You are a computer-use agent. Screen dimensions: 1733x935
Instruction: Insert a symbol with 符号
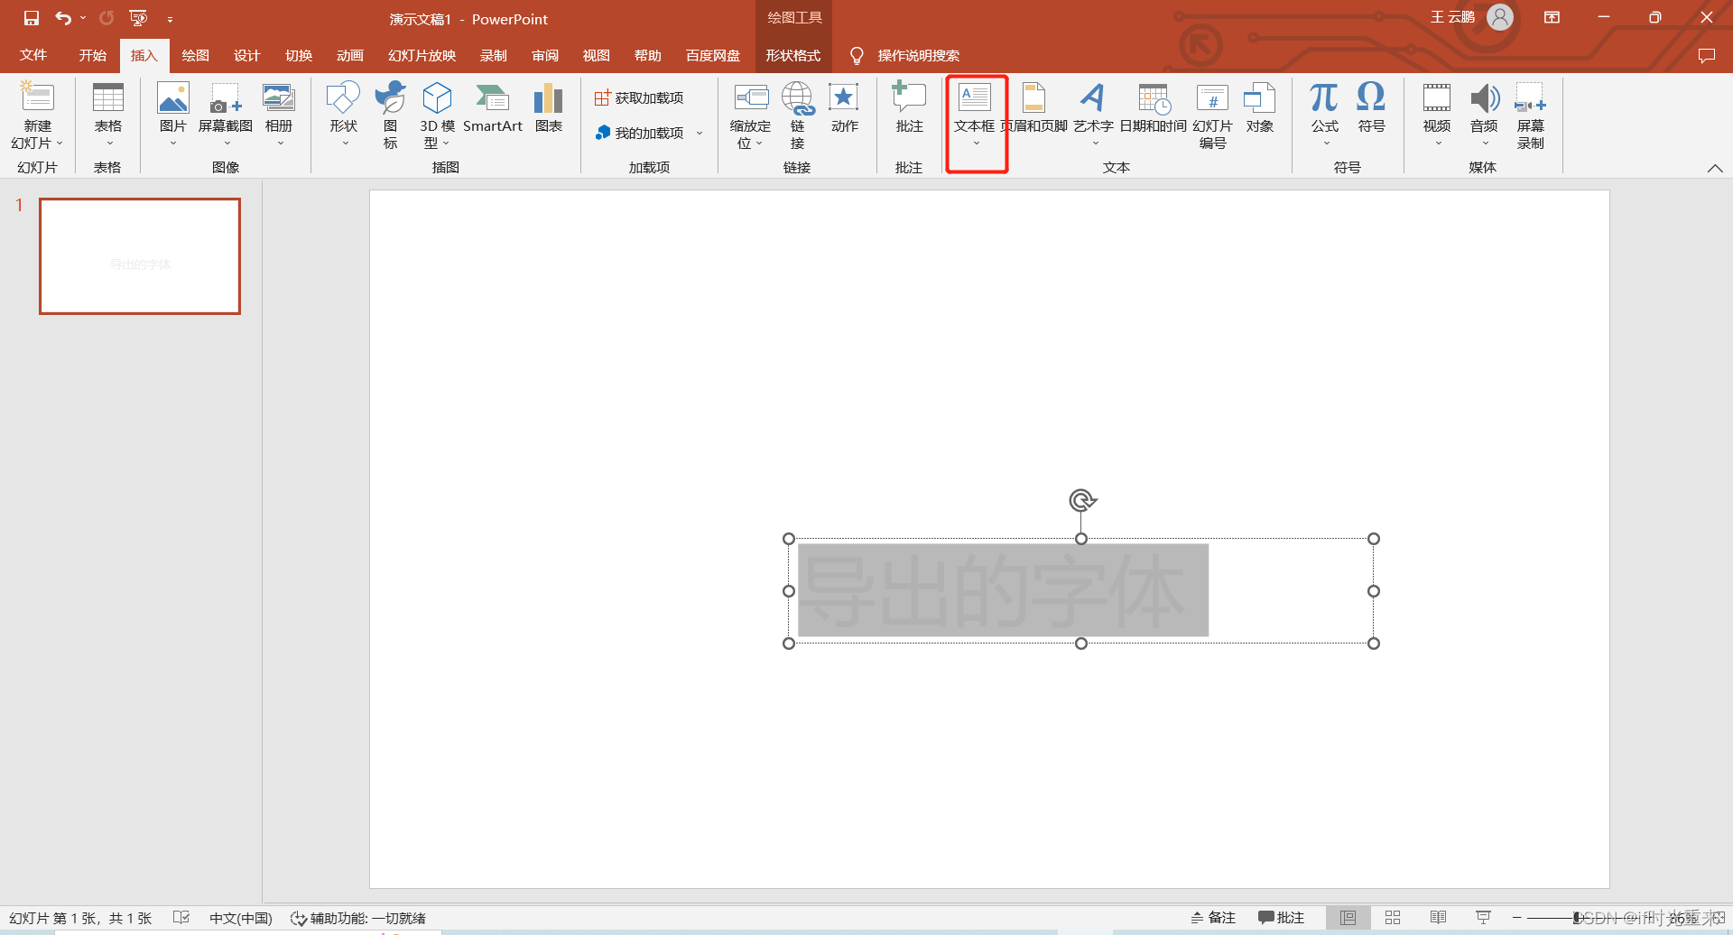[x=1372, y=107]
